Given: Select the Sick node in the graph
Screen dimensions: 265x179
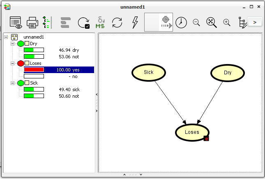Looking at the screenshot, I should [x=149, y=72].
